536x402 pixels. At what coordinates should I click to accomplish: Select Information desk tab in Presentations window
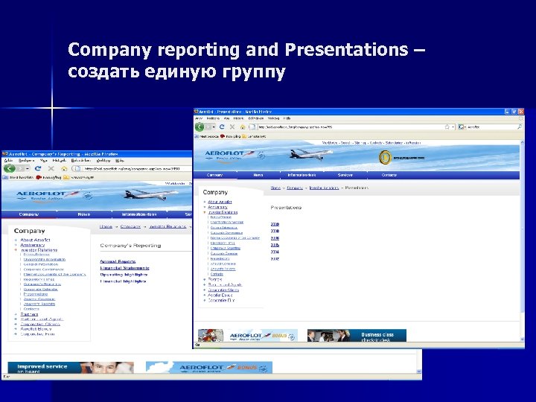coord(301,175)
